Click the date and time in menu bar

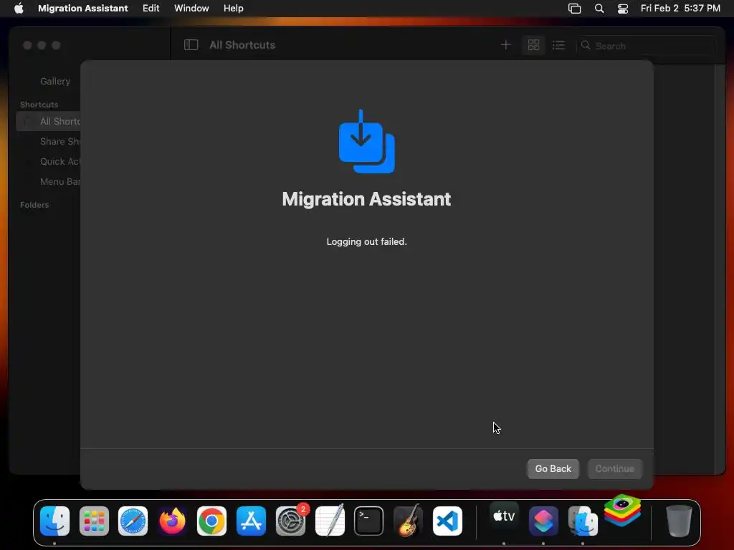point(680,8)
